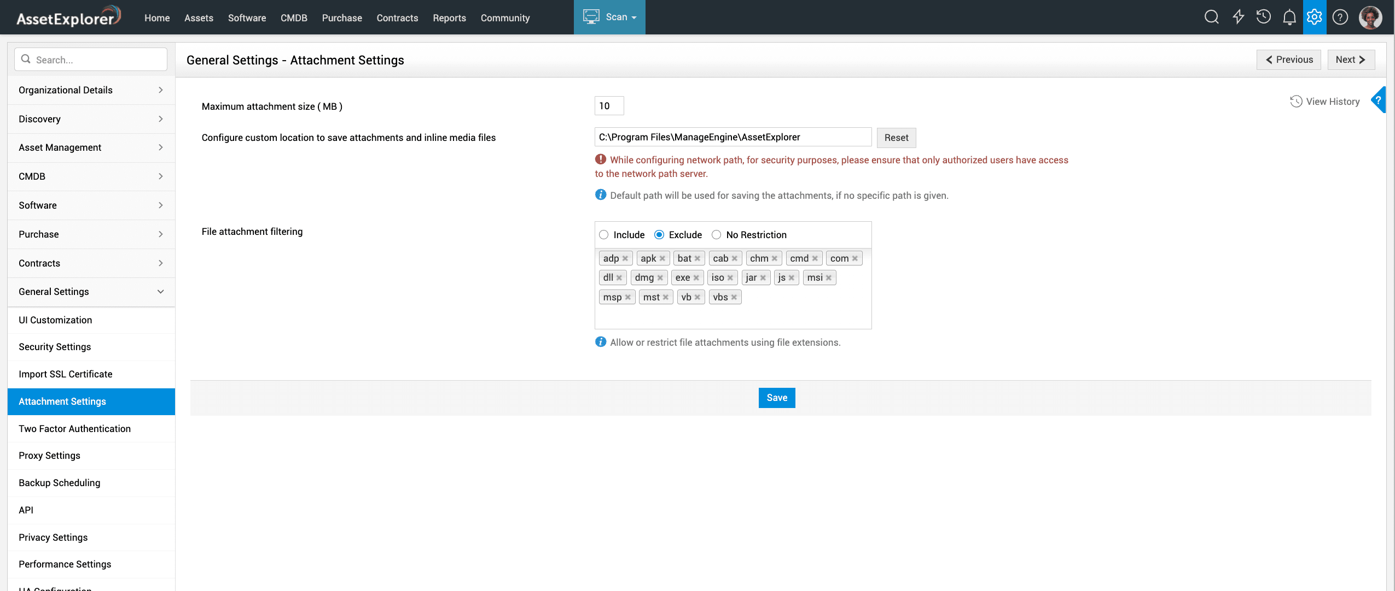Viewport: 1395px width, 591px height.
Task: Open the recent history clock icon
Action: coord(1263,17)
